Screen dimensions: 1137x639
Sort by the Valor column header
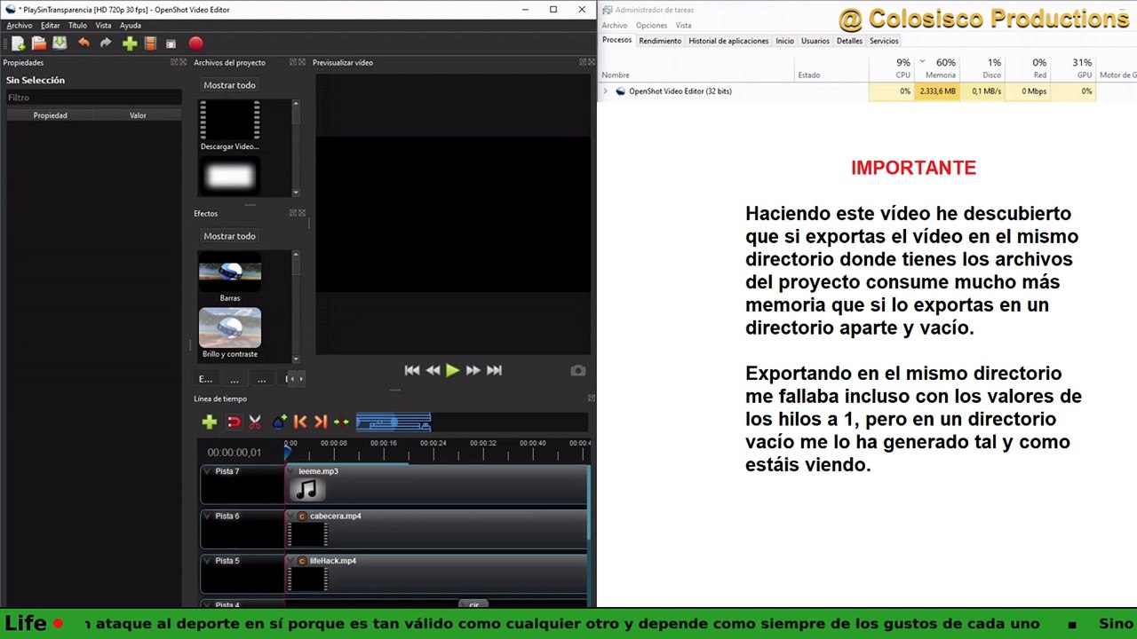[138, 115]
